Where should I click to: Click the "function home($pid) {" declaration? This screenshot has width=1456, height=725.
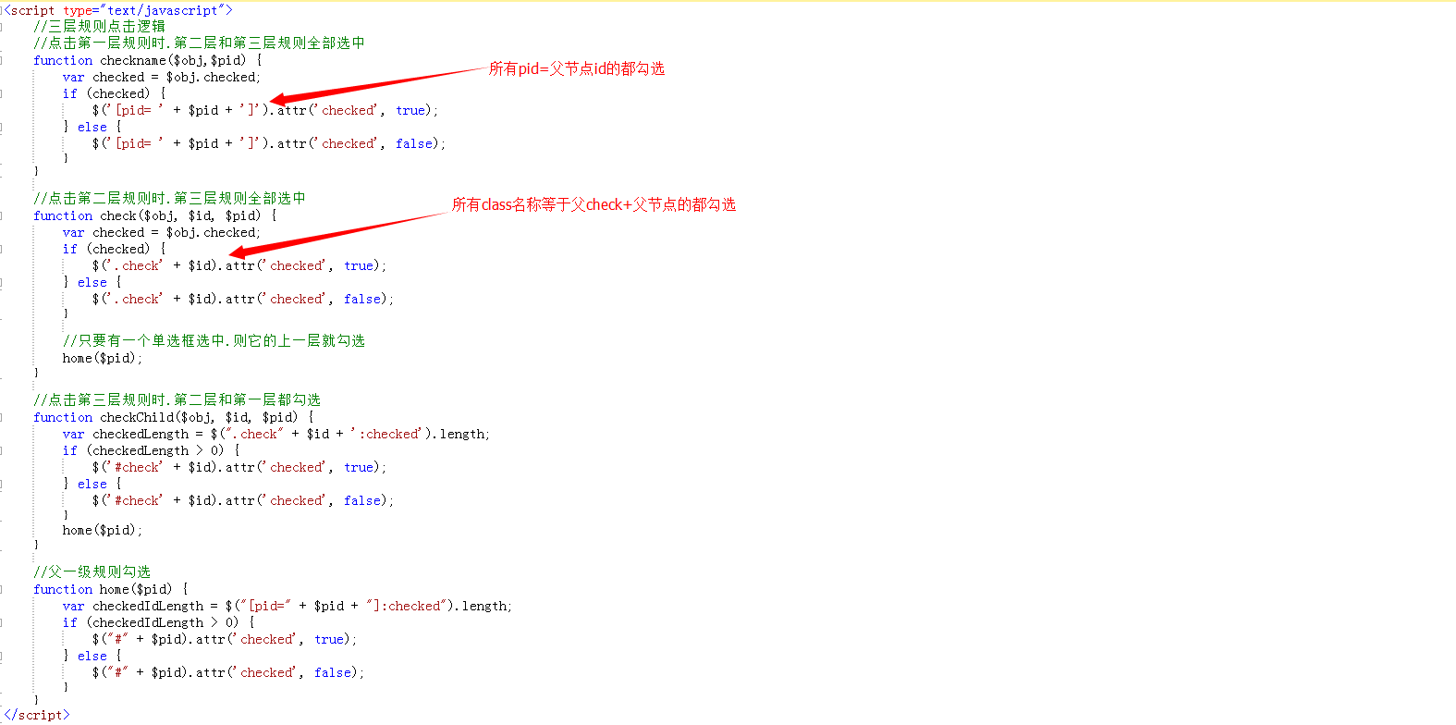(111, 589)
